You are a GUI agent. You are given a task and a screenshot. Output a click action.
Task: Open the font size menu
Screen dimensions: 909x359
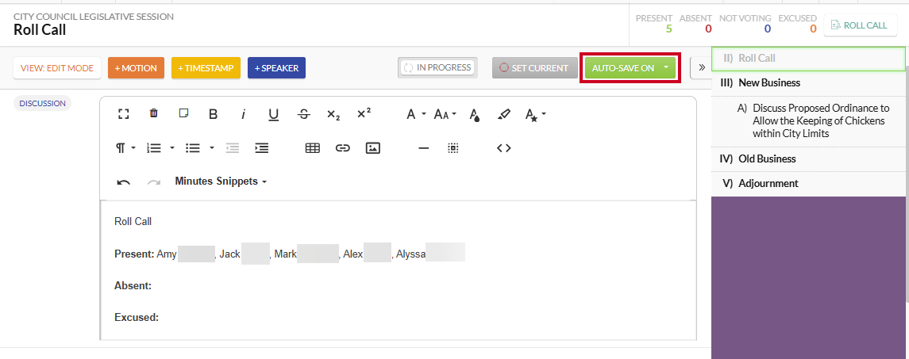pos(445,114)
